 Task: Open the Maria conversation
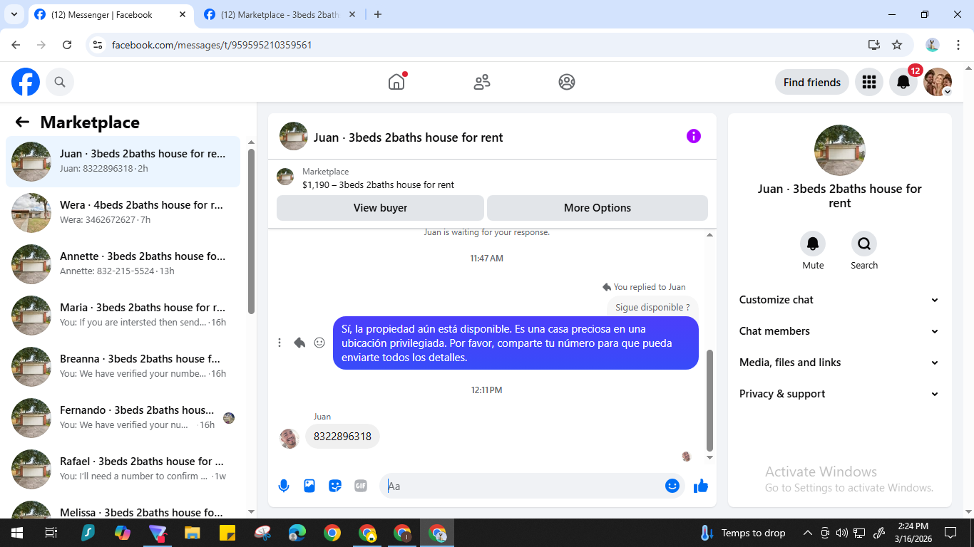pos(123,316)
